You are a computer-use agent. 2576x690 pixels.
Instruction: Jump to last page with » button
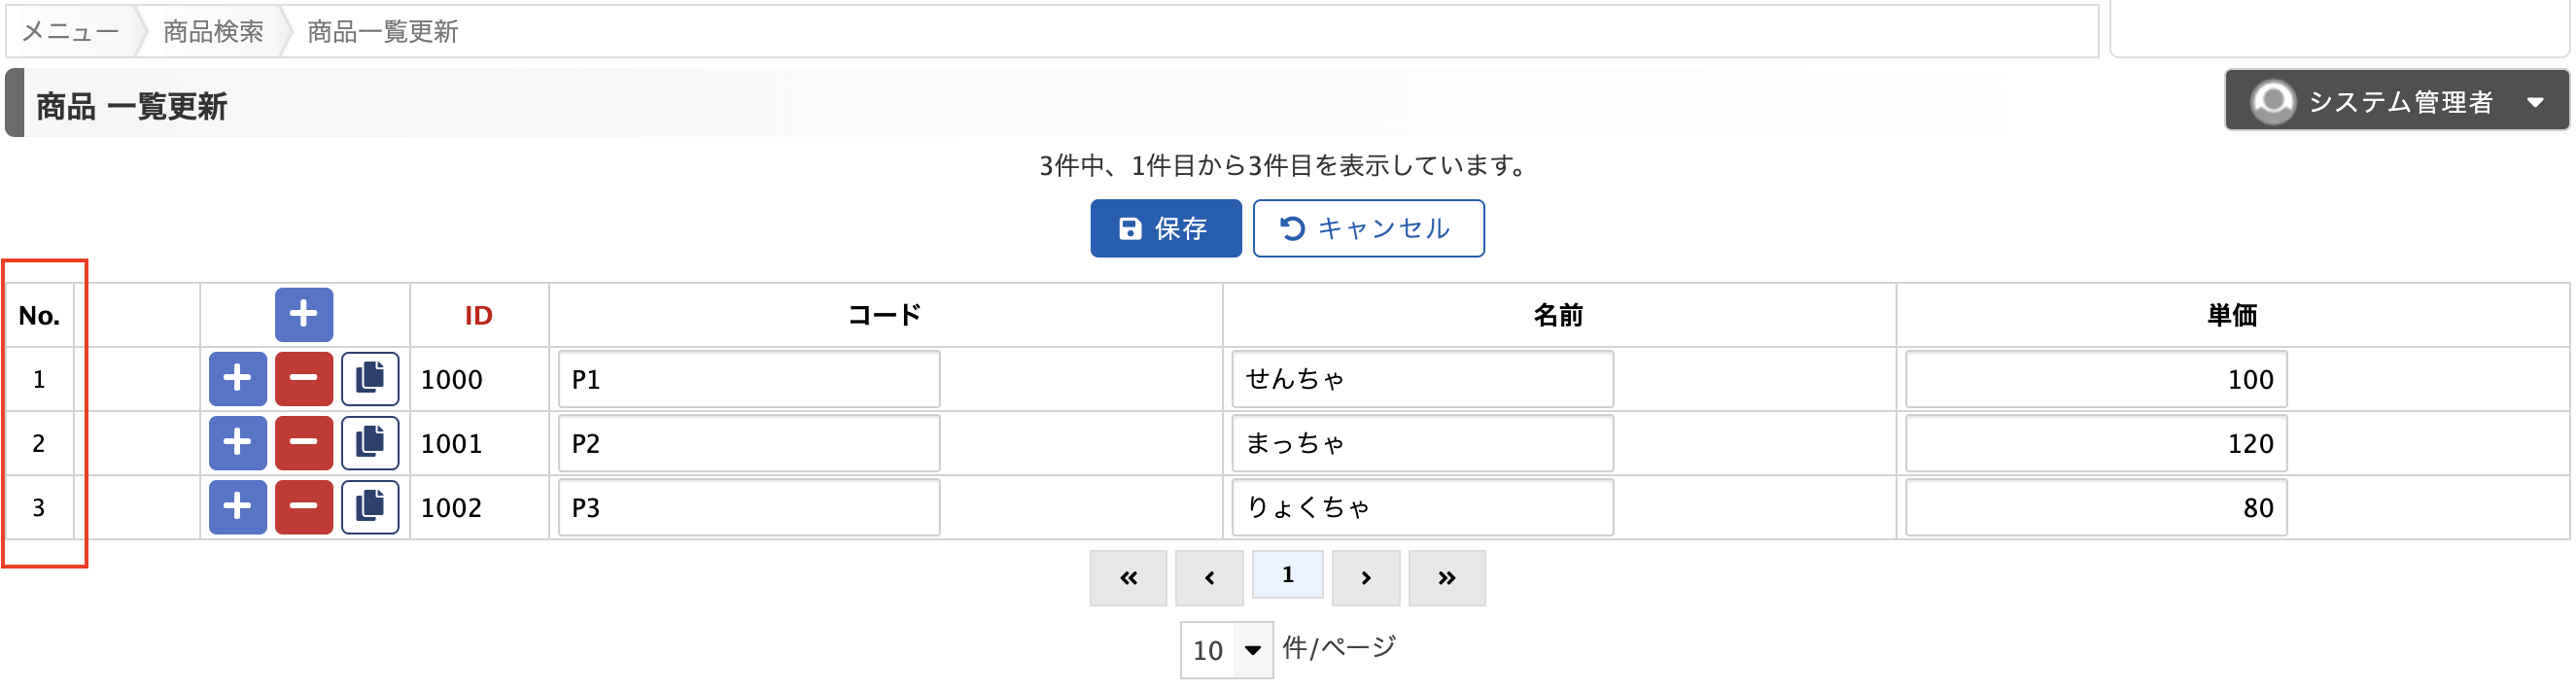(x=1446, y=578)
